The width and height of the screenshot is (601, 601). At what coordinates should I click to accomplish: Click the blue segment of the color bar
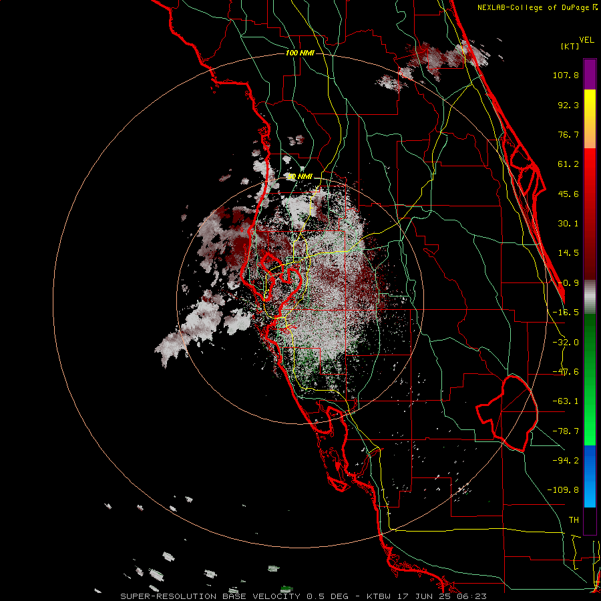click(x=590, y=476)
